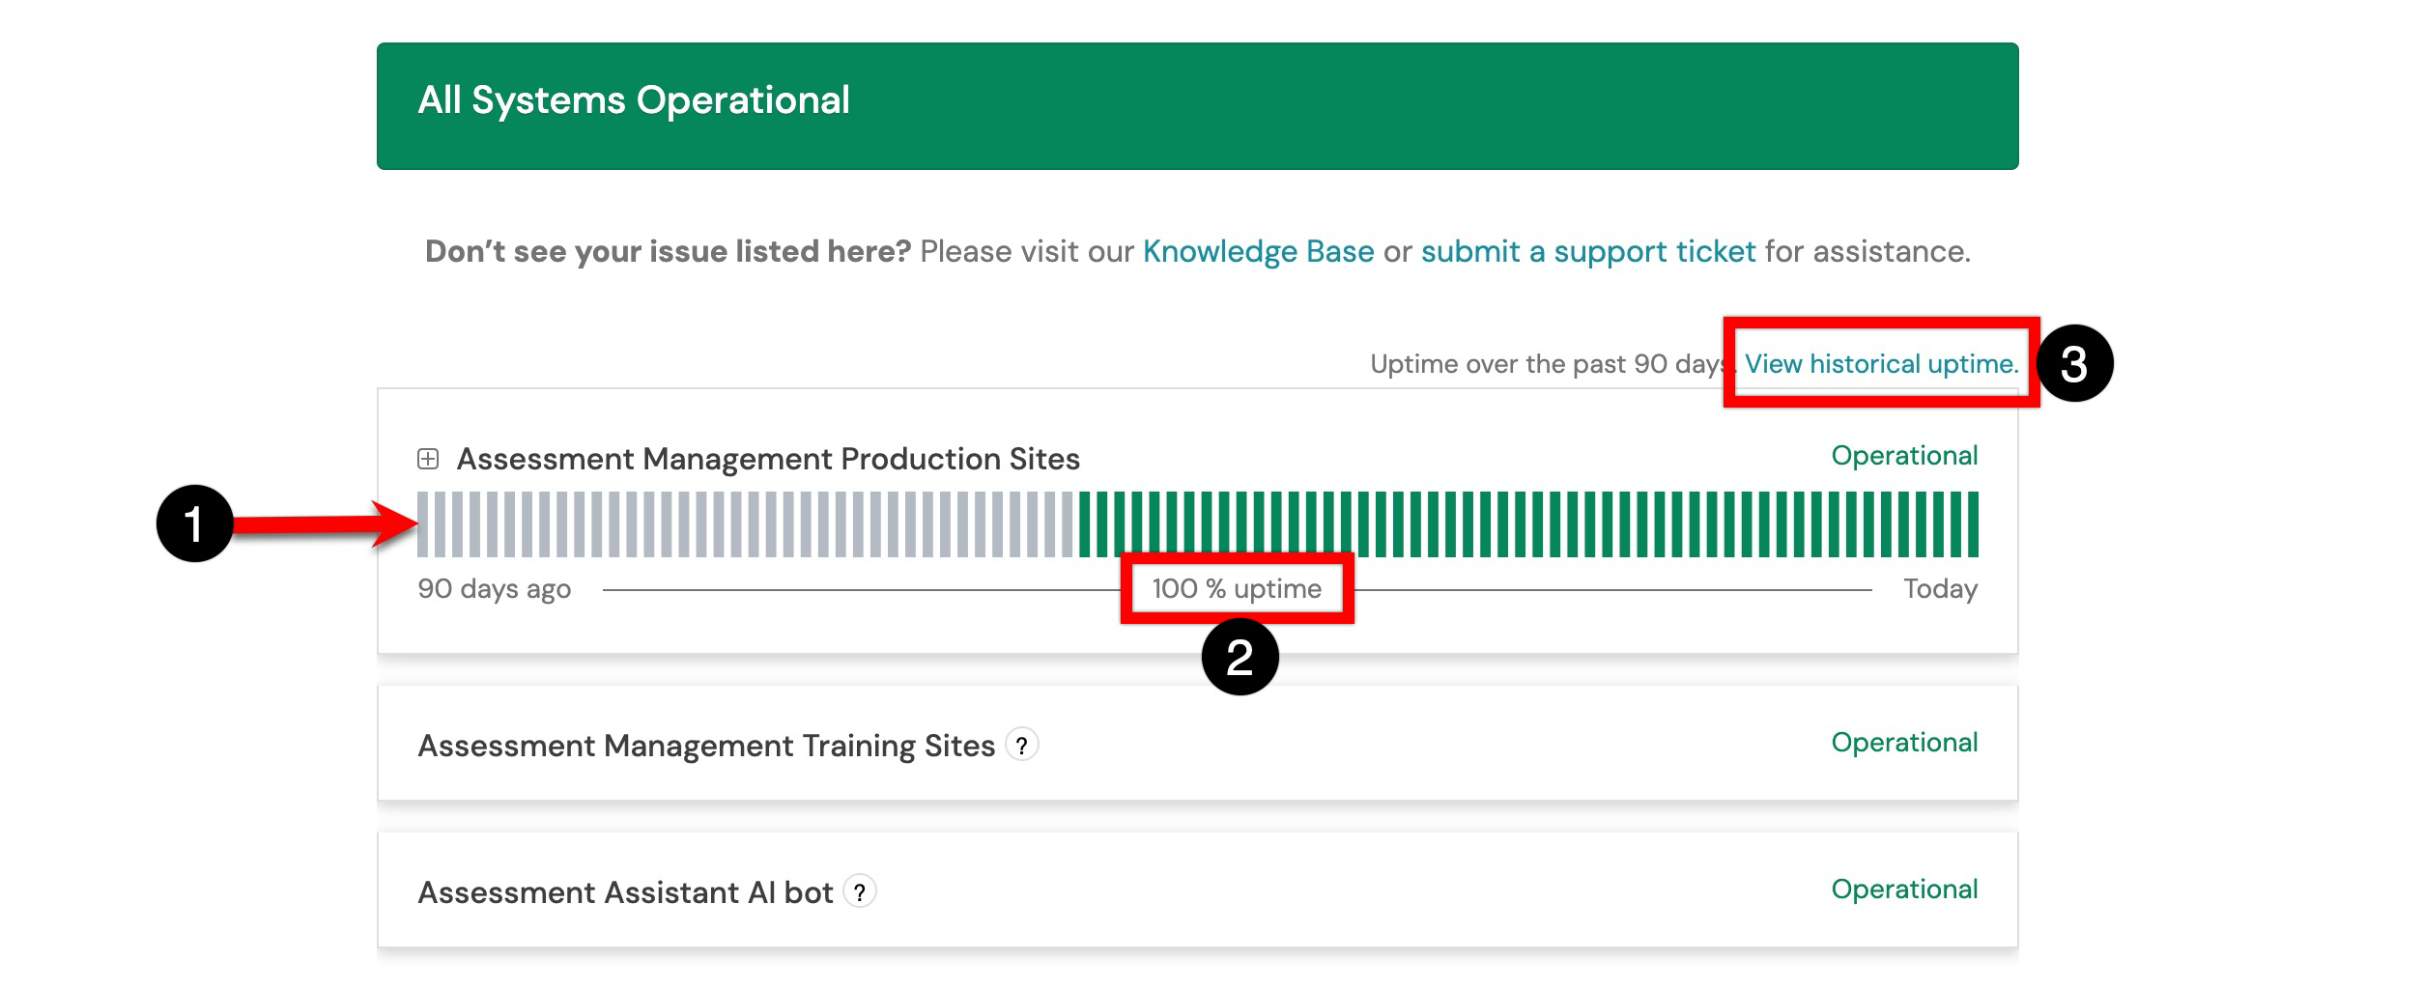
Task: Expand Assessment Management Production Sites group
Action: pos(428,459)
